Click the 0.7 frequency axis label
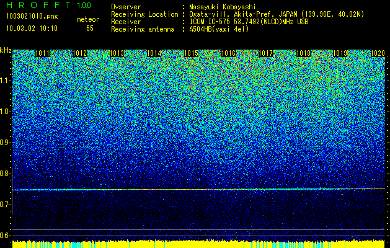Screen dimensions: 390x248 pos(6,205)
